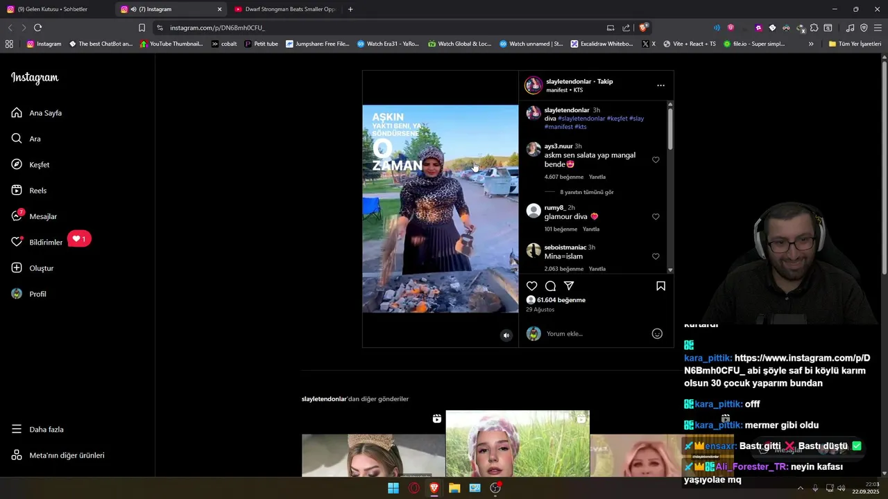Open Meta'nın diğer ürünleri

58,455
